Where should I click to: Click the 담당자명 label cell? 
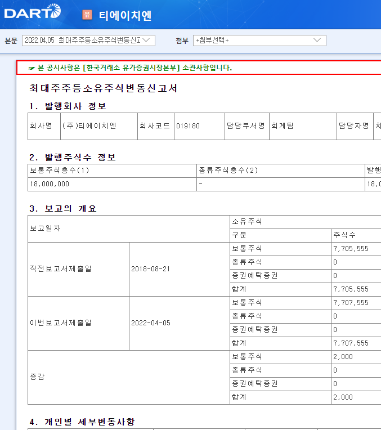pos(355,126)
